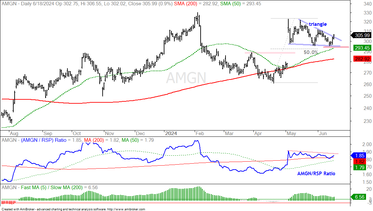This screenshot has width=373, height=211.
Task: Click the 'Dec' date axis label
Action: click(x=140, y=133)
